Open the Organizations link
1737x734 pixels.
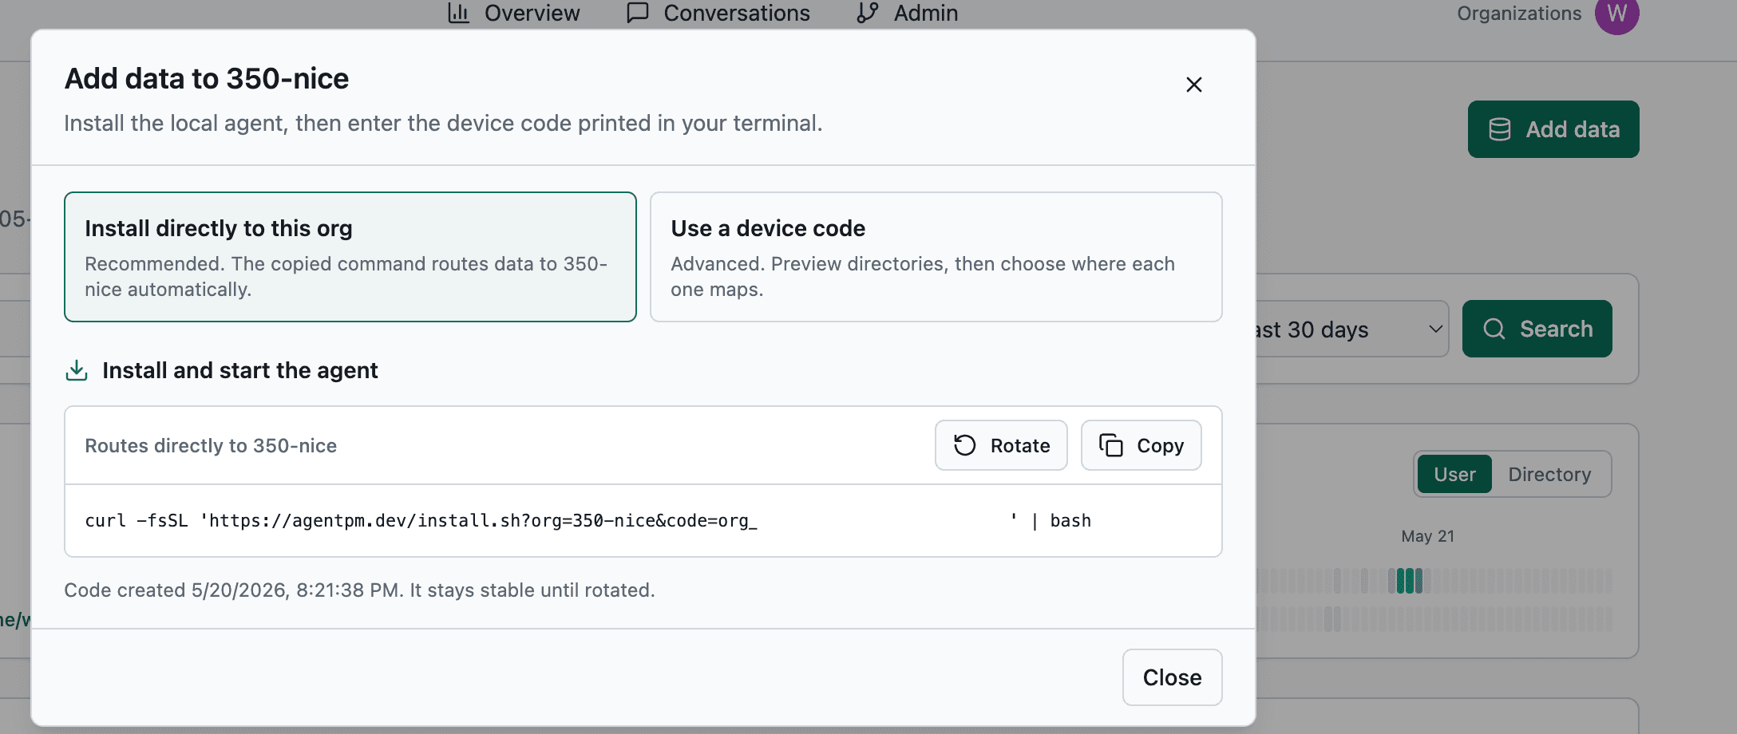(1519, 14)
